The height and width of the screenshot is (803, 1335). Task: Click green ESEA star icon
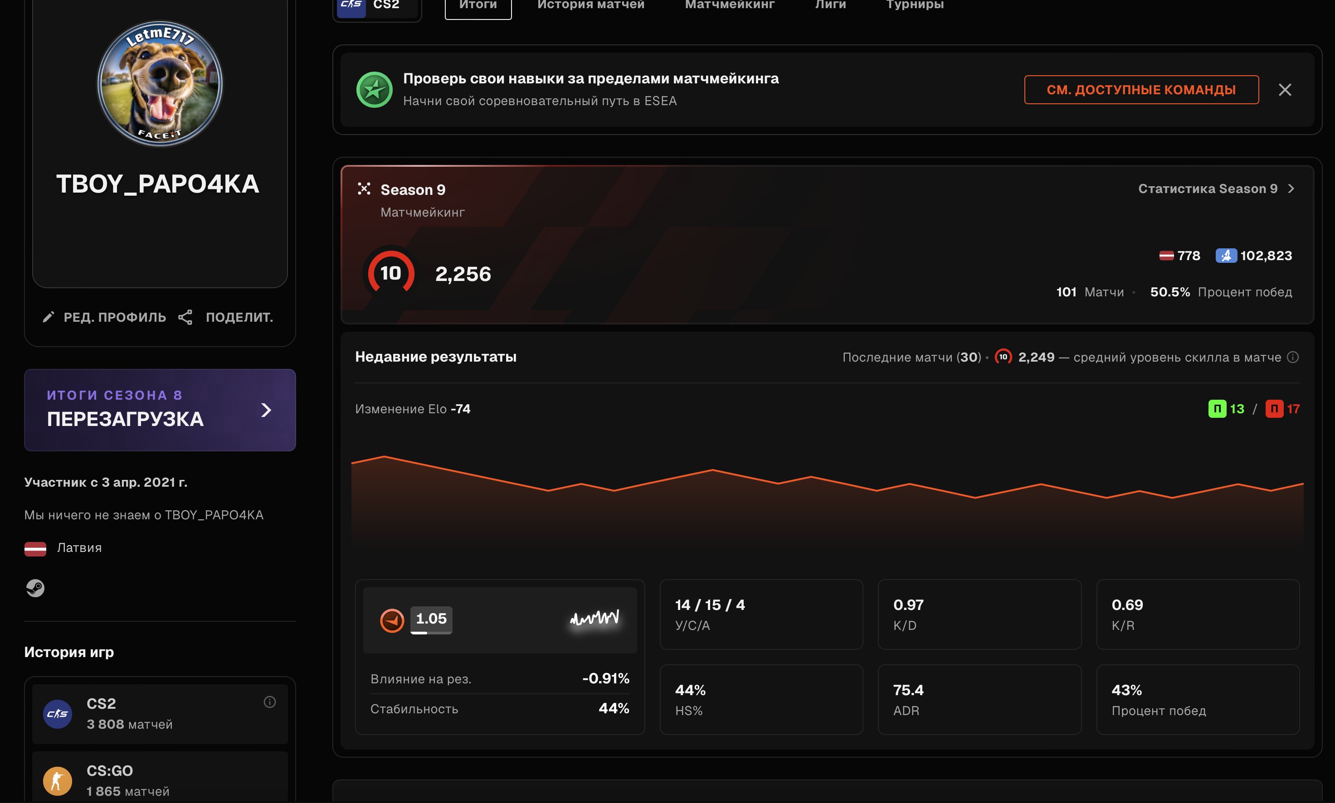pos(374,89)
